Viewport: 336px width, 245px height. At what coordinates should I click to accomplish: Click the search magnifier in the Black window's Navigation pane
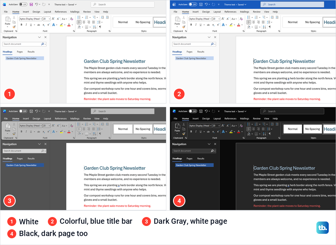pos(212,151)
